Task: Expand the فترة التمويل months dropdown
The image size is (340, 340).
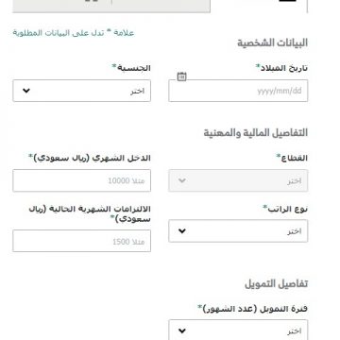Action: click(238, 330)
